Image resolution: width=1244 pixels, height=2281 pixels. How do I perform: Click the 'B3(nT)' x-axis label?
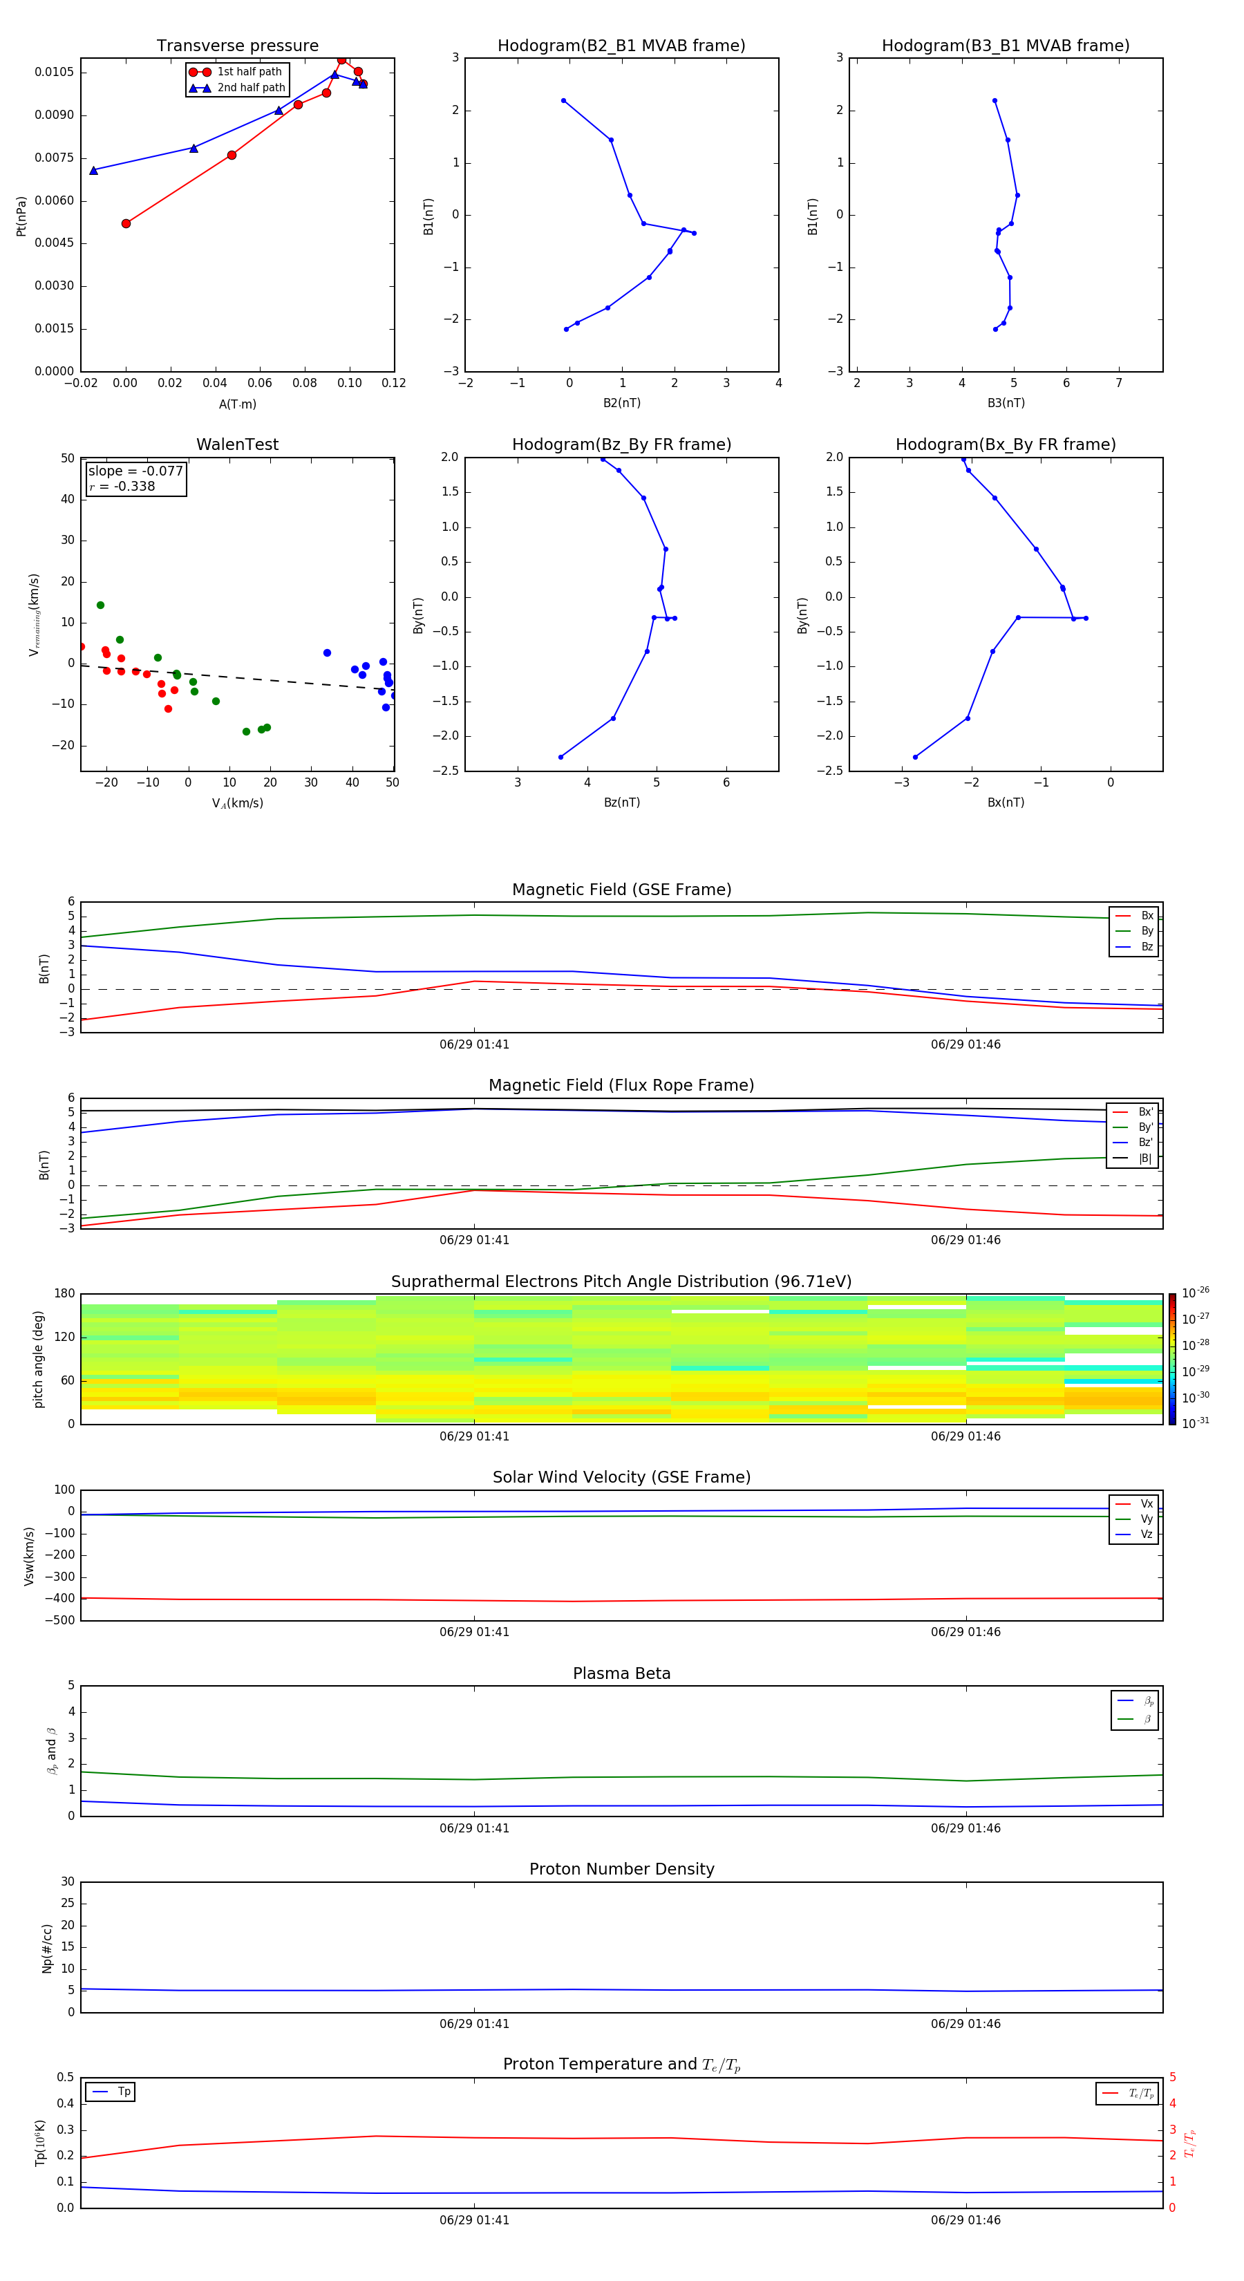(1006, 403)
